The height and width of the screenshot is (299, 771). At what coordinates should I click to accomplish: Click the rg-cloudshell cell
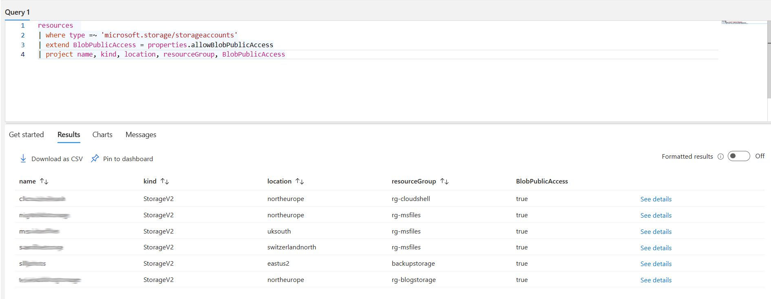click(411, 199)
